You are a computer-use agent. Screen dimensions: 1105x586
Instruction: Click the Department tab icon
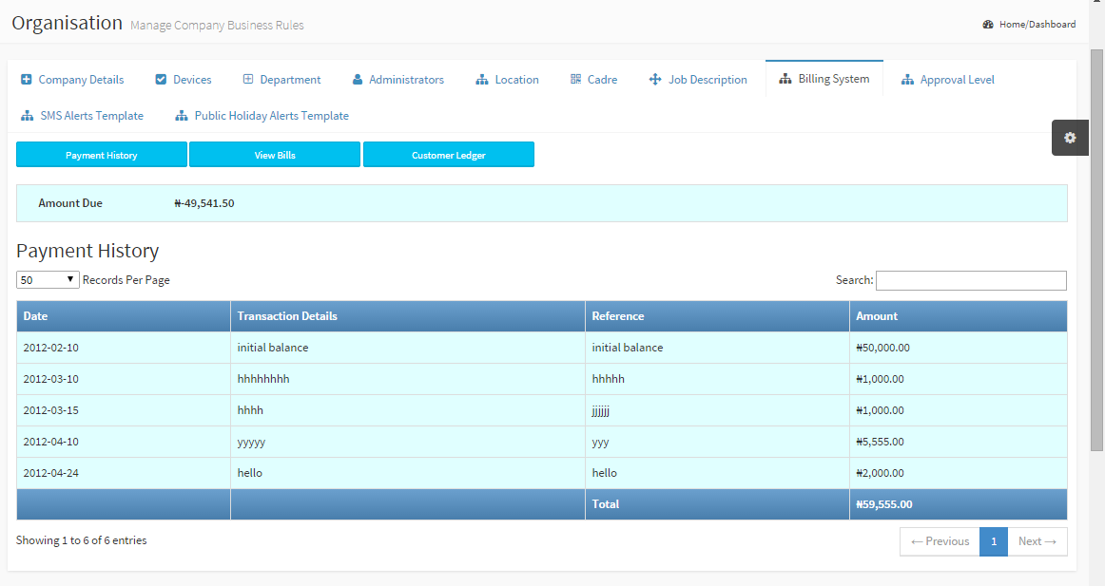point(248,80)
